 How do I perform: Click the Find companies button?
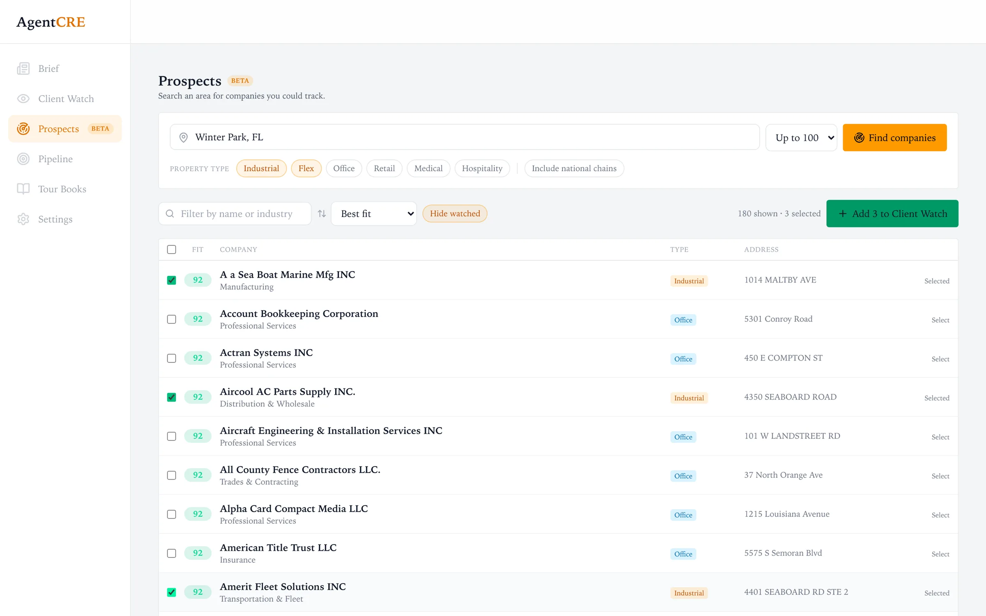coord(894,138)
